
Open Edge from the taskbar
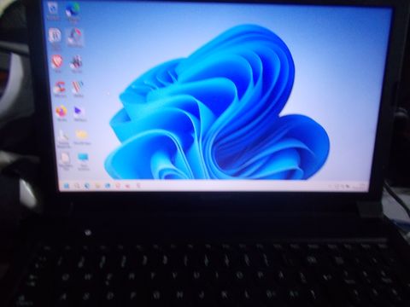click(x=87, y=186)
